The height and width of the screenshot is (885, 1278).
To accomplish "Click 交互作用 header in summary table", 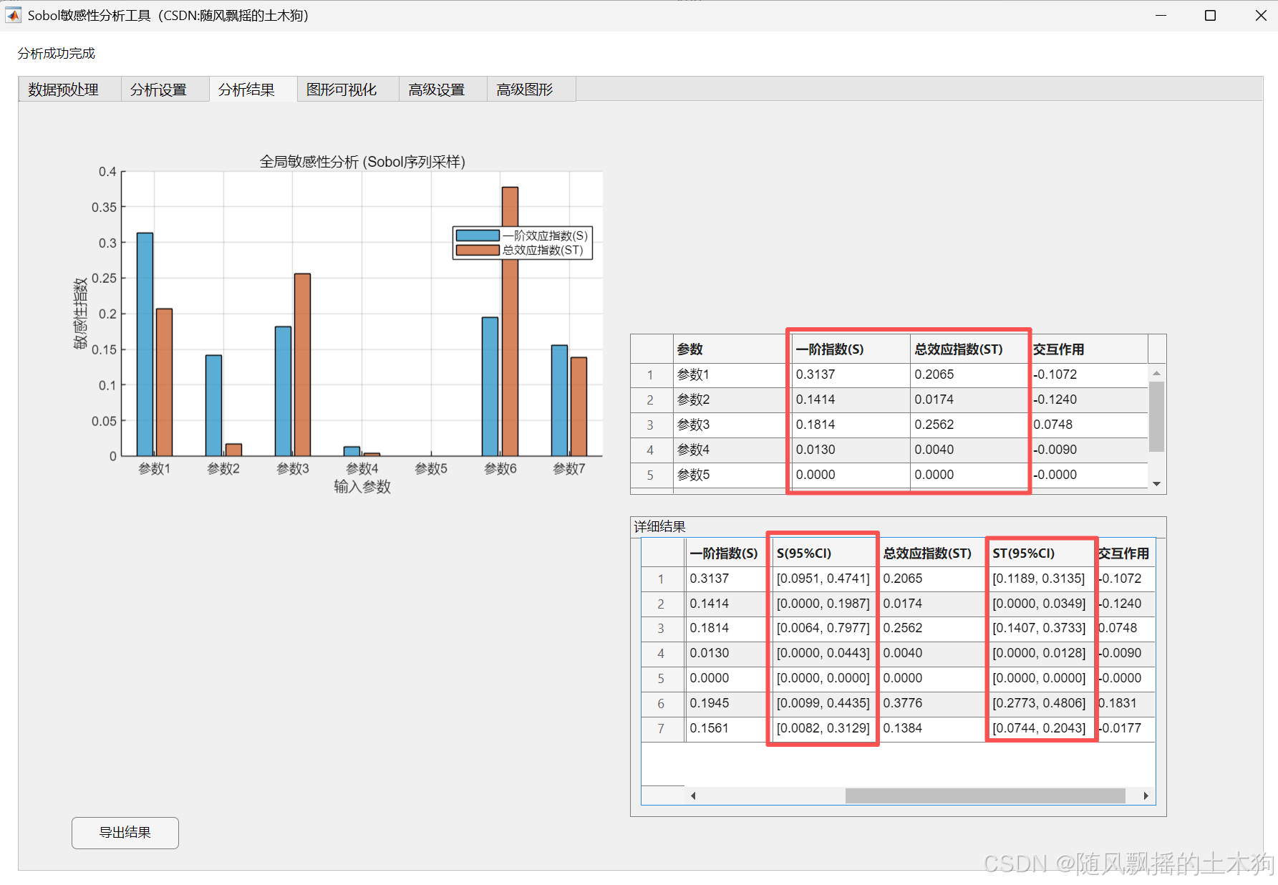I will click(1090, 349).
